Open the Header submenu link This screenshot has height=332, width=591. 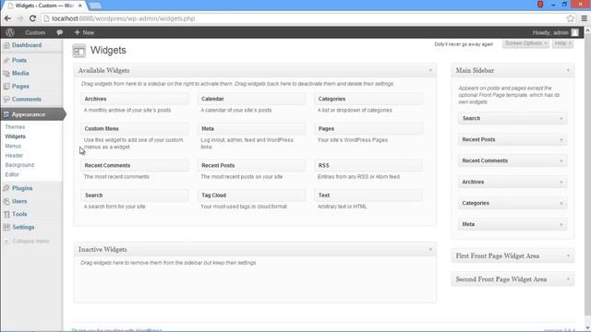click(x=15, y=156)
